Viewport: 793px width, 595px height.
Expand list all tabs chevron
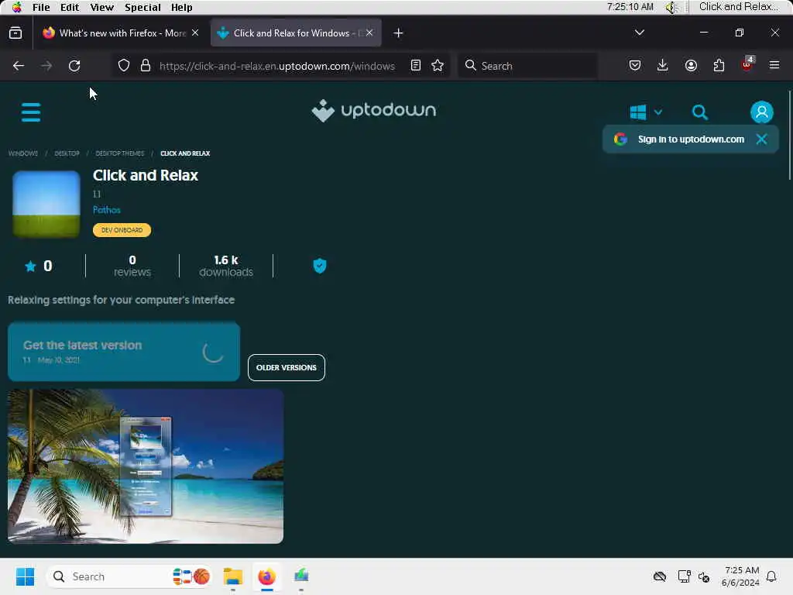tap(639, 33)
